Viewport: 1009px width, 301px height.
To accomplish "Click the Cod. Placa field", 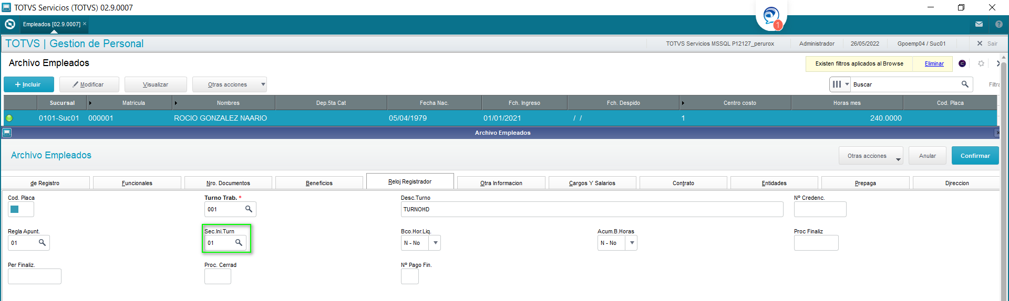I will click(21, 209).
